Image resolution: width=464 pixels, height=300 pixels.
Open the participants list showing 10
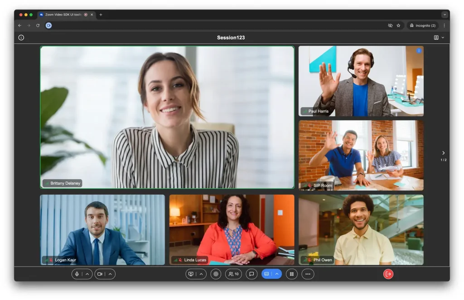tap(233, 274)
